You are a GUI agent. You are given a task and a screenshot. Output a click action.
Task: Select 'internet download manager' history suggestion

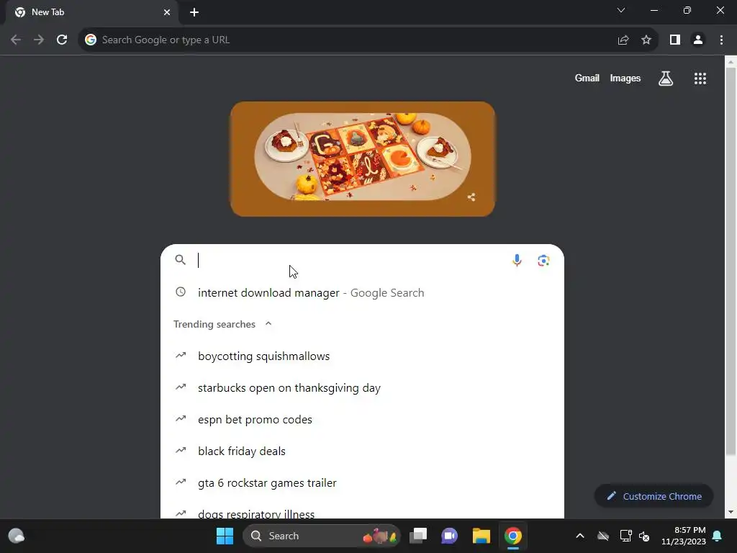pos(363,292)
